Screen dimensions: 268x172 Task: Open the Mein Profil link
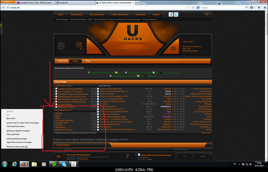click(186, 49)
